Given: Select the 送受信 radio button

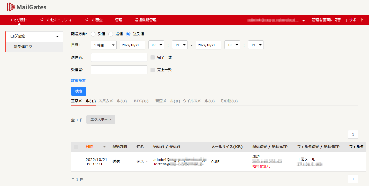Looking at the screenshot, I should (x=128, y=34).
